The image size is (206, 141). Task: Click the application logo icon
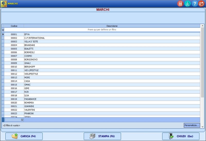coord(4,4)
